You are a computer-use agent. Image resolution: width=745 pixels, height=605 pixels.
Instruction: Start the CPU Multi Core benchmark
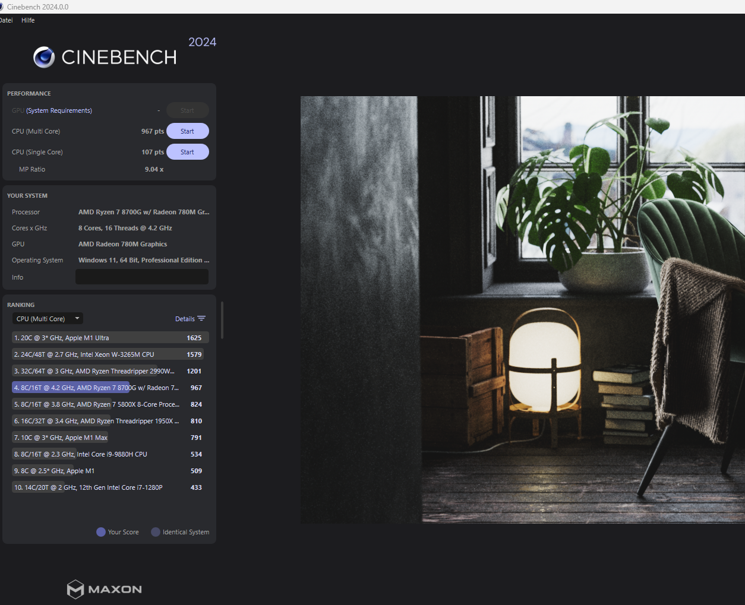[187, 131]
